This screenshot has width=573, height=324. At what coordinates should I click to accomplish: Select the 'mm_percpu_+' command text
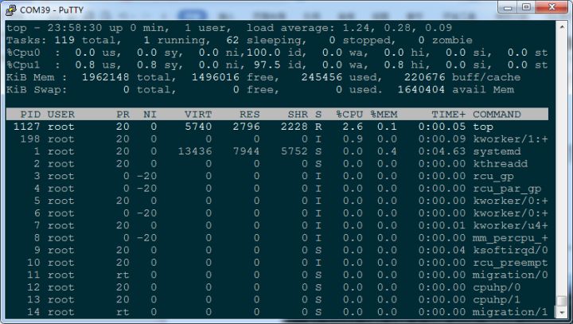coord(510,238)
